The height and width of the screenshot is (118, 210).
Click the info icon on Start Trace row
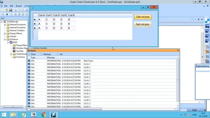click(x=29, y=61)
